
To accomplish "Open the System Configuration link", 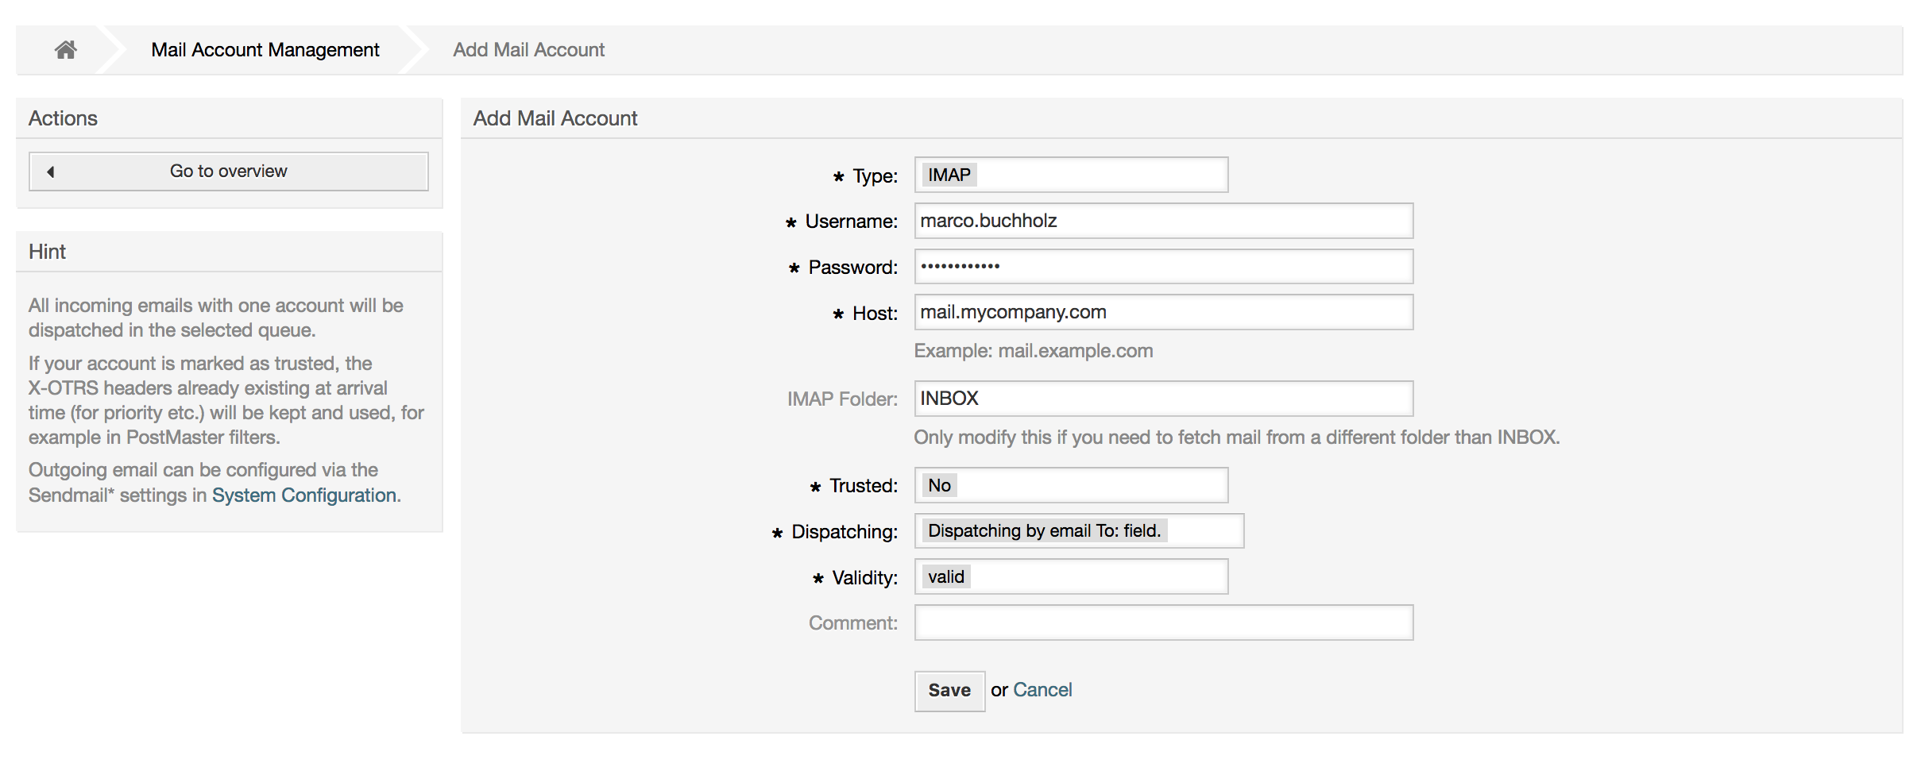I will (x=304, y=495).
